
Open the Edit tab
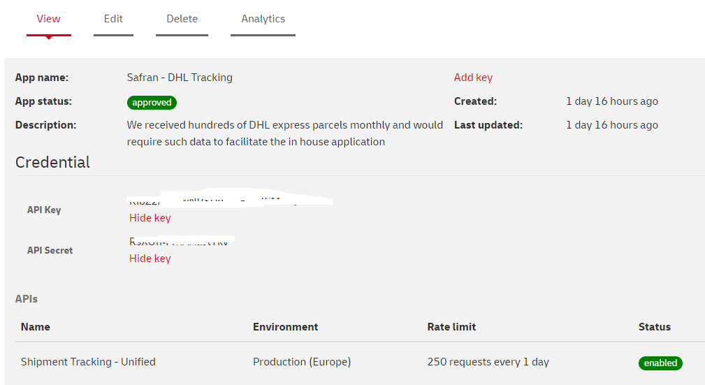pos(113,19)
